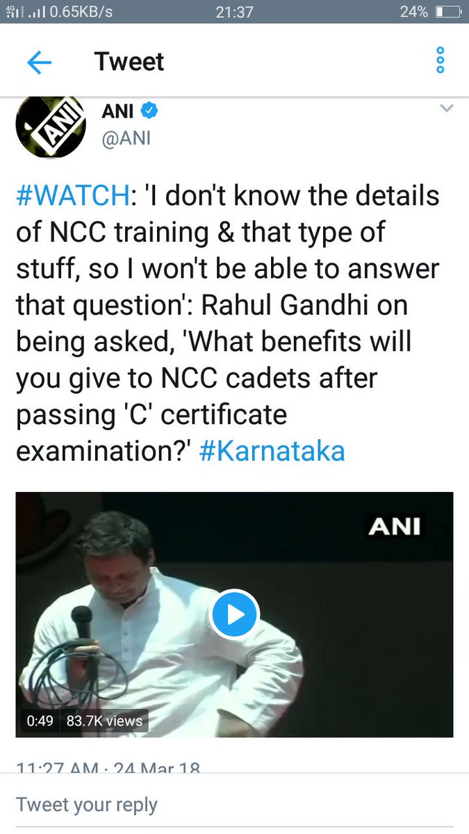Image resolution: width=469 pixels, height=834 pixels.
Task: Tap the @ANI handle
Action: 126,138
